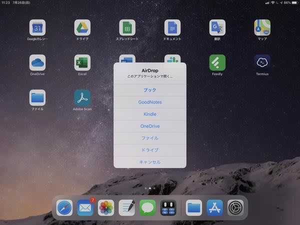Launch the Google Sheets (スプレッドシート) app

[x=127, y=27]
